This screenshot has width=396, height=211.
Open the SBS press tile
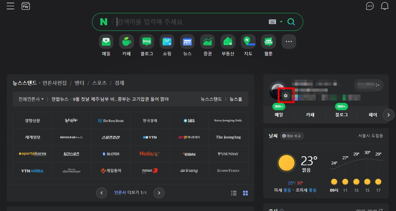click(x=189, y=120)
